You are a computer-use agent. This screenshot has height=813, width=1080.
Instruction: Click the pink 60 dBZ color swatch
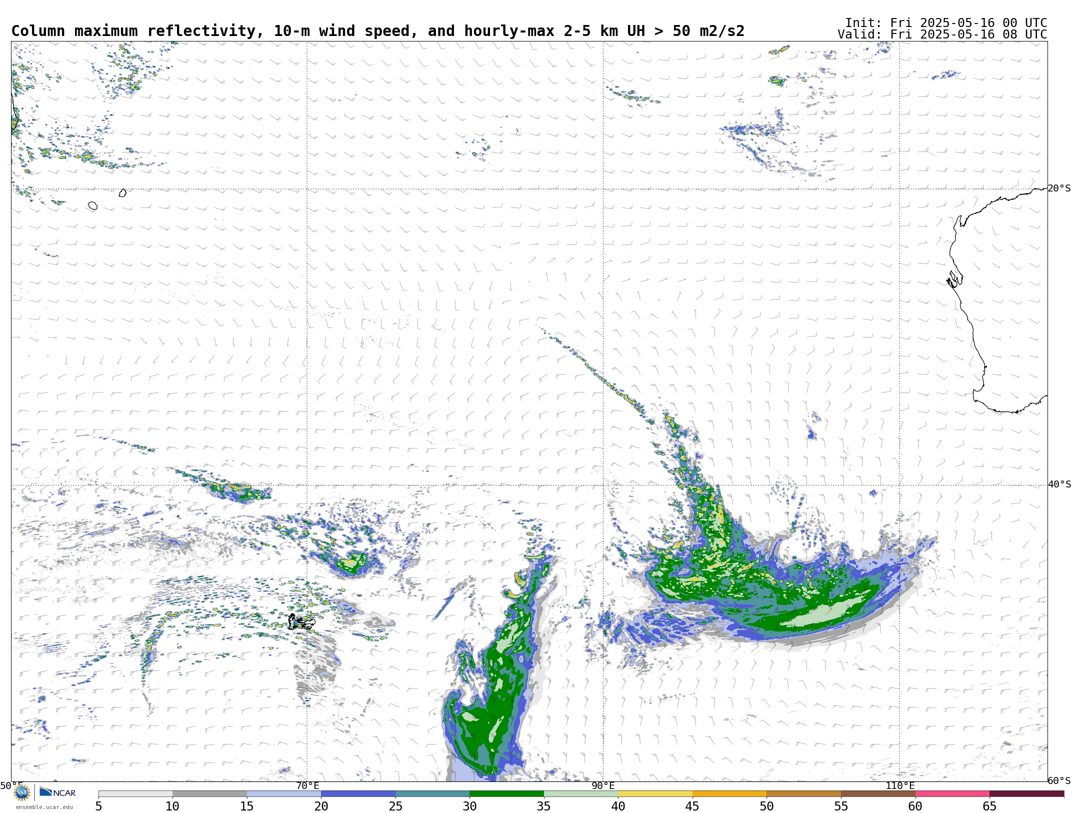point(952,794)
